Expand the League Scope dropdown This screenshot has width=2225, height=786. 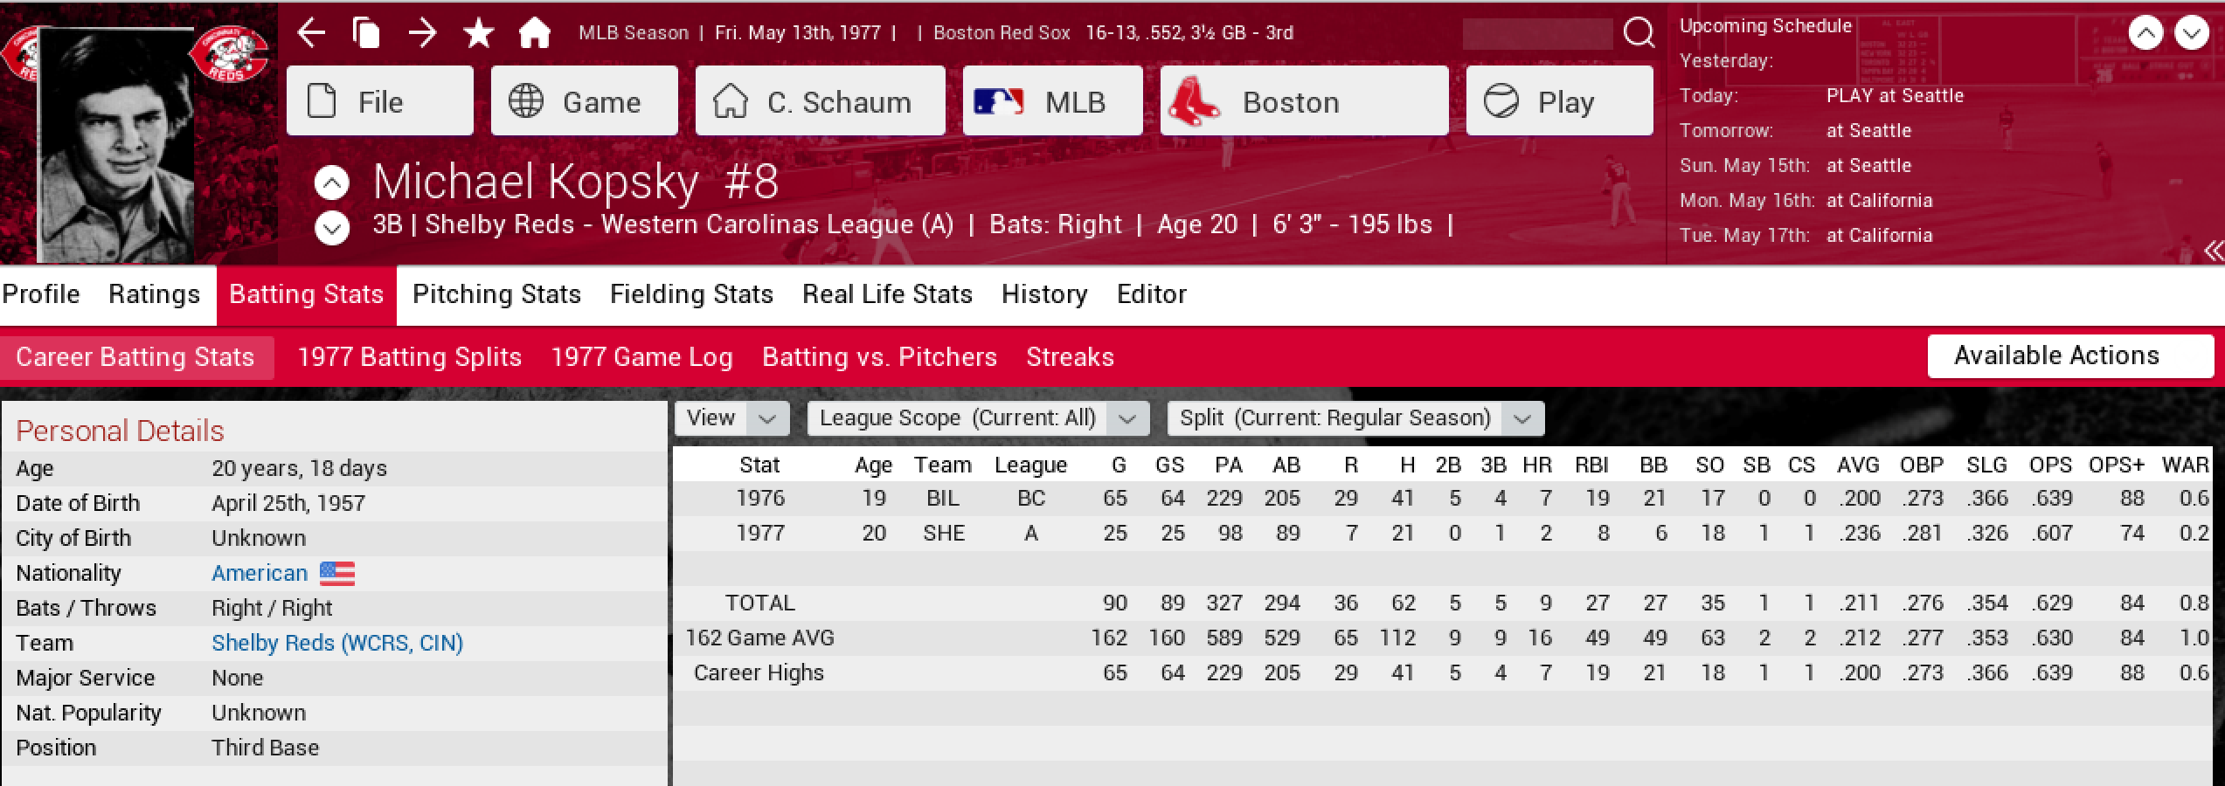point(977,418)
